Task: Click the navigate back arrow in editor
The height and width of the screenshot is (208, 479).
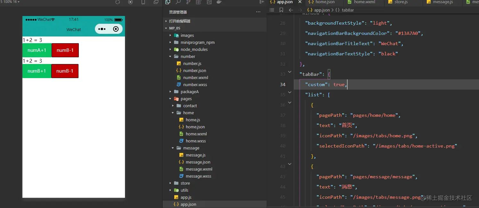Action: tap(291, 10)
